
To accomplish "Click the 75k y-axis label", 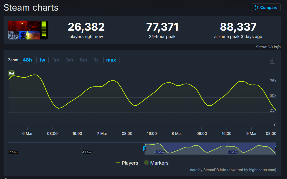I will (273, 81).
